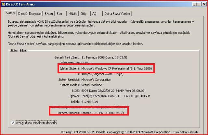Click the Geçerli Tarih/Saat label
The width and height of the screenshot is (208, 135).
point(67,57)
